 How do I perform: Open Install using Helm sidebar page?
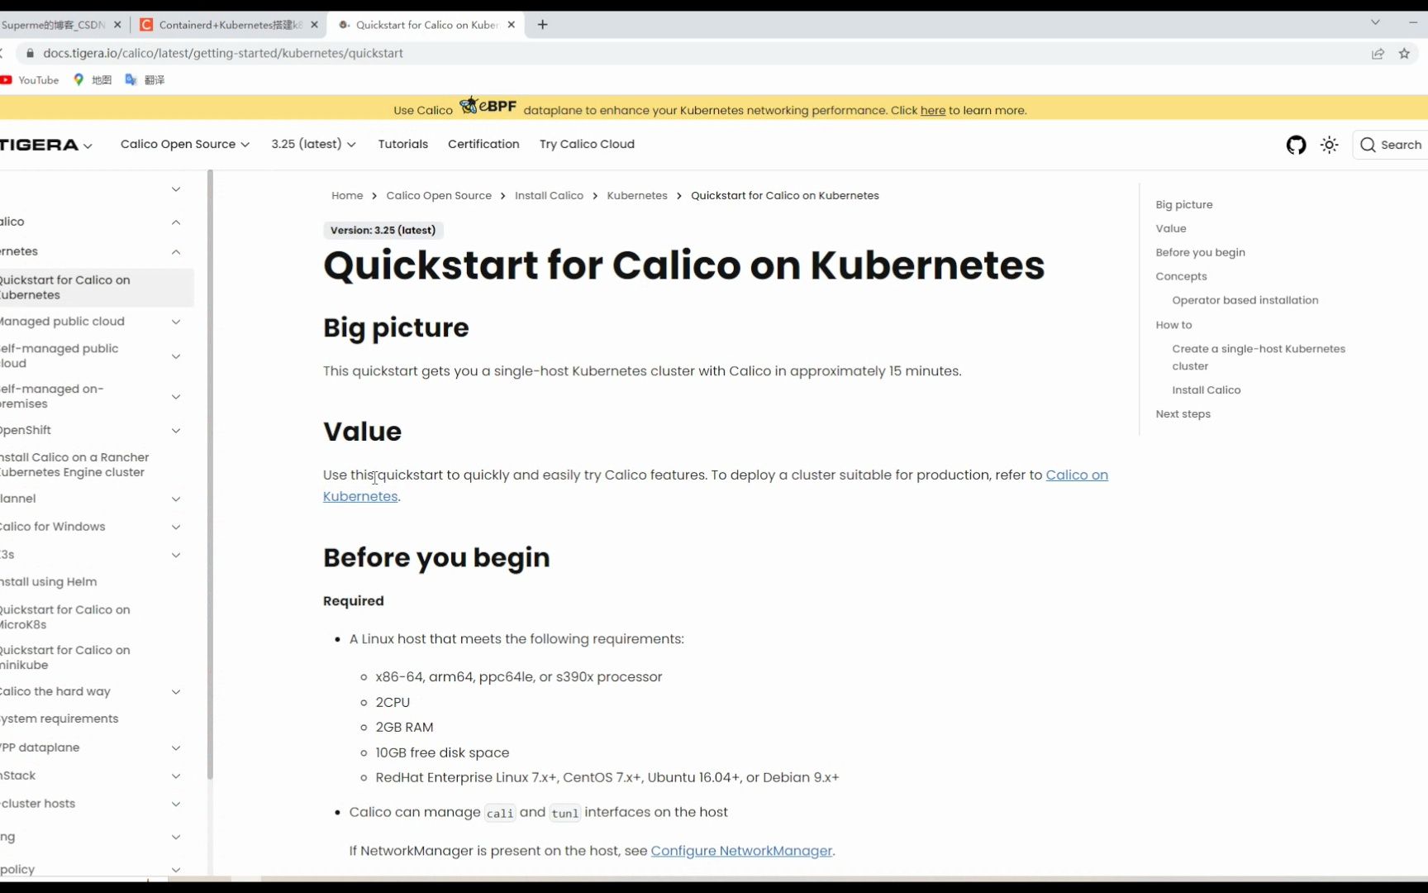49,582
